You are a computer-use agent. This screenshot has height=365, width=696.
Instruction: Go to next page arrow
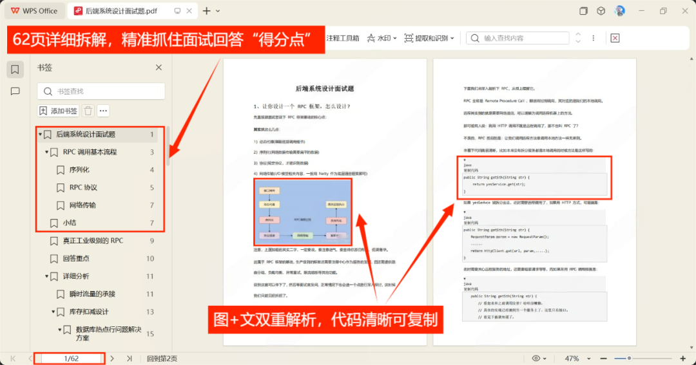coord(112,359)
